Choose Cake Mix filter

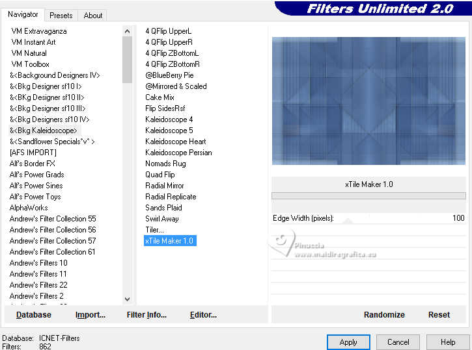click(x=160, y=97)
